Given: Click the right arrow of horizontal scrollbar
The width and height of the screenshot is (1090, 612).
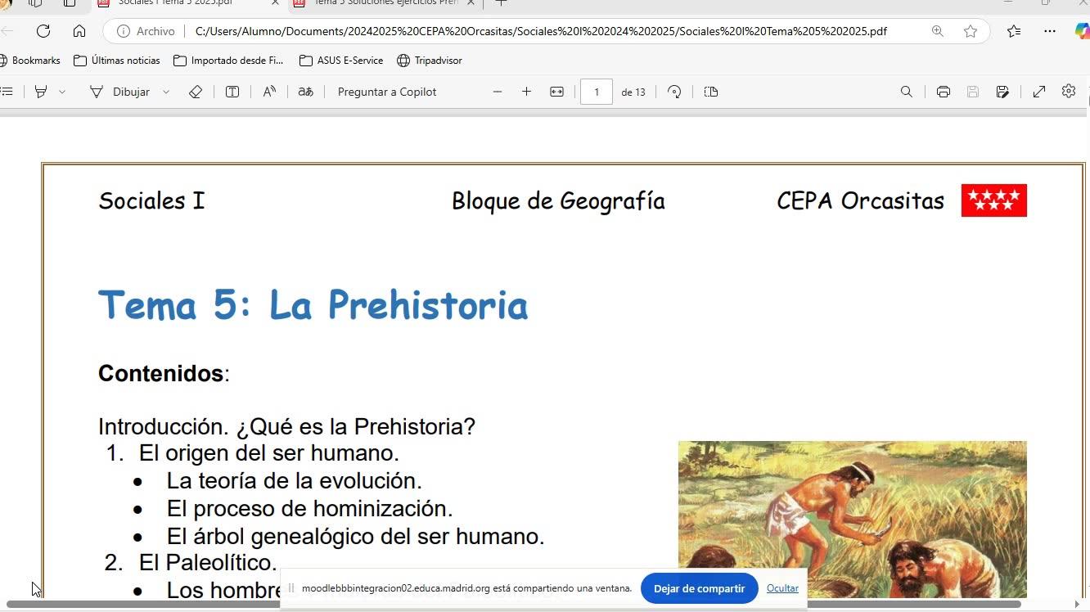Looking at the screenshot, I should pos(1076,605).
